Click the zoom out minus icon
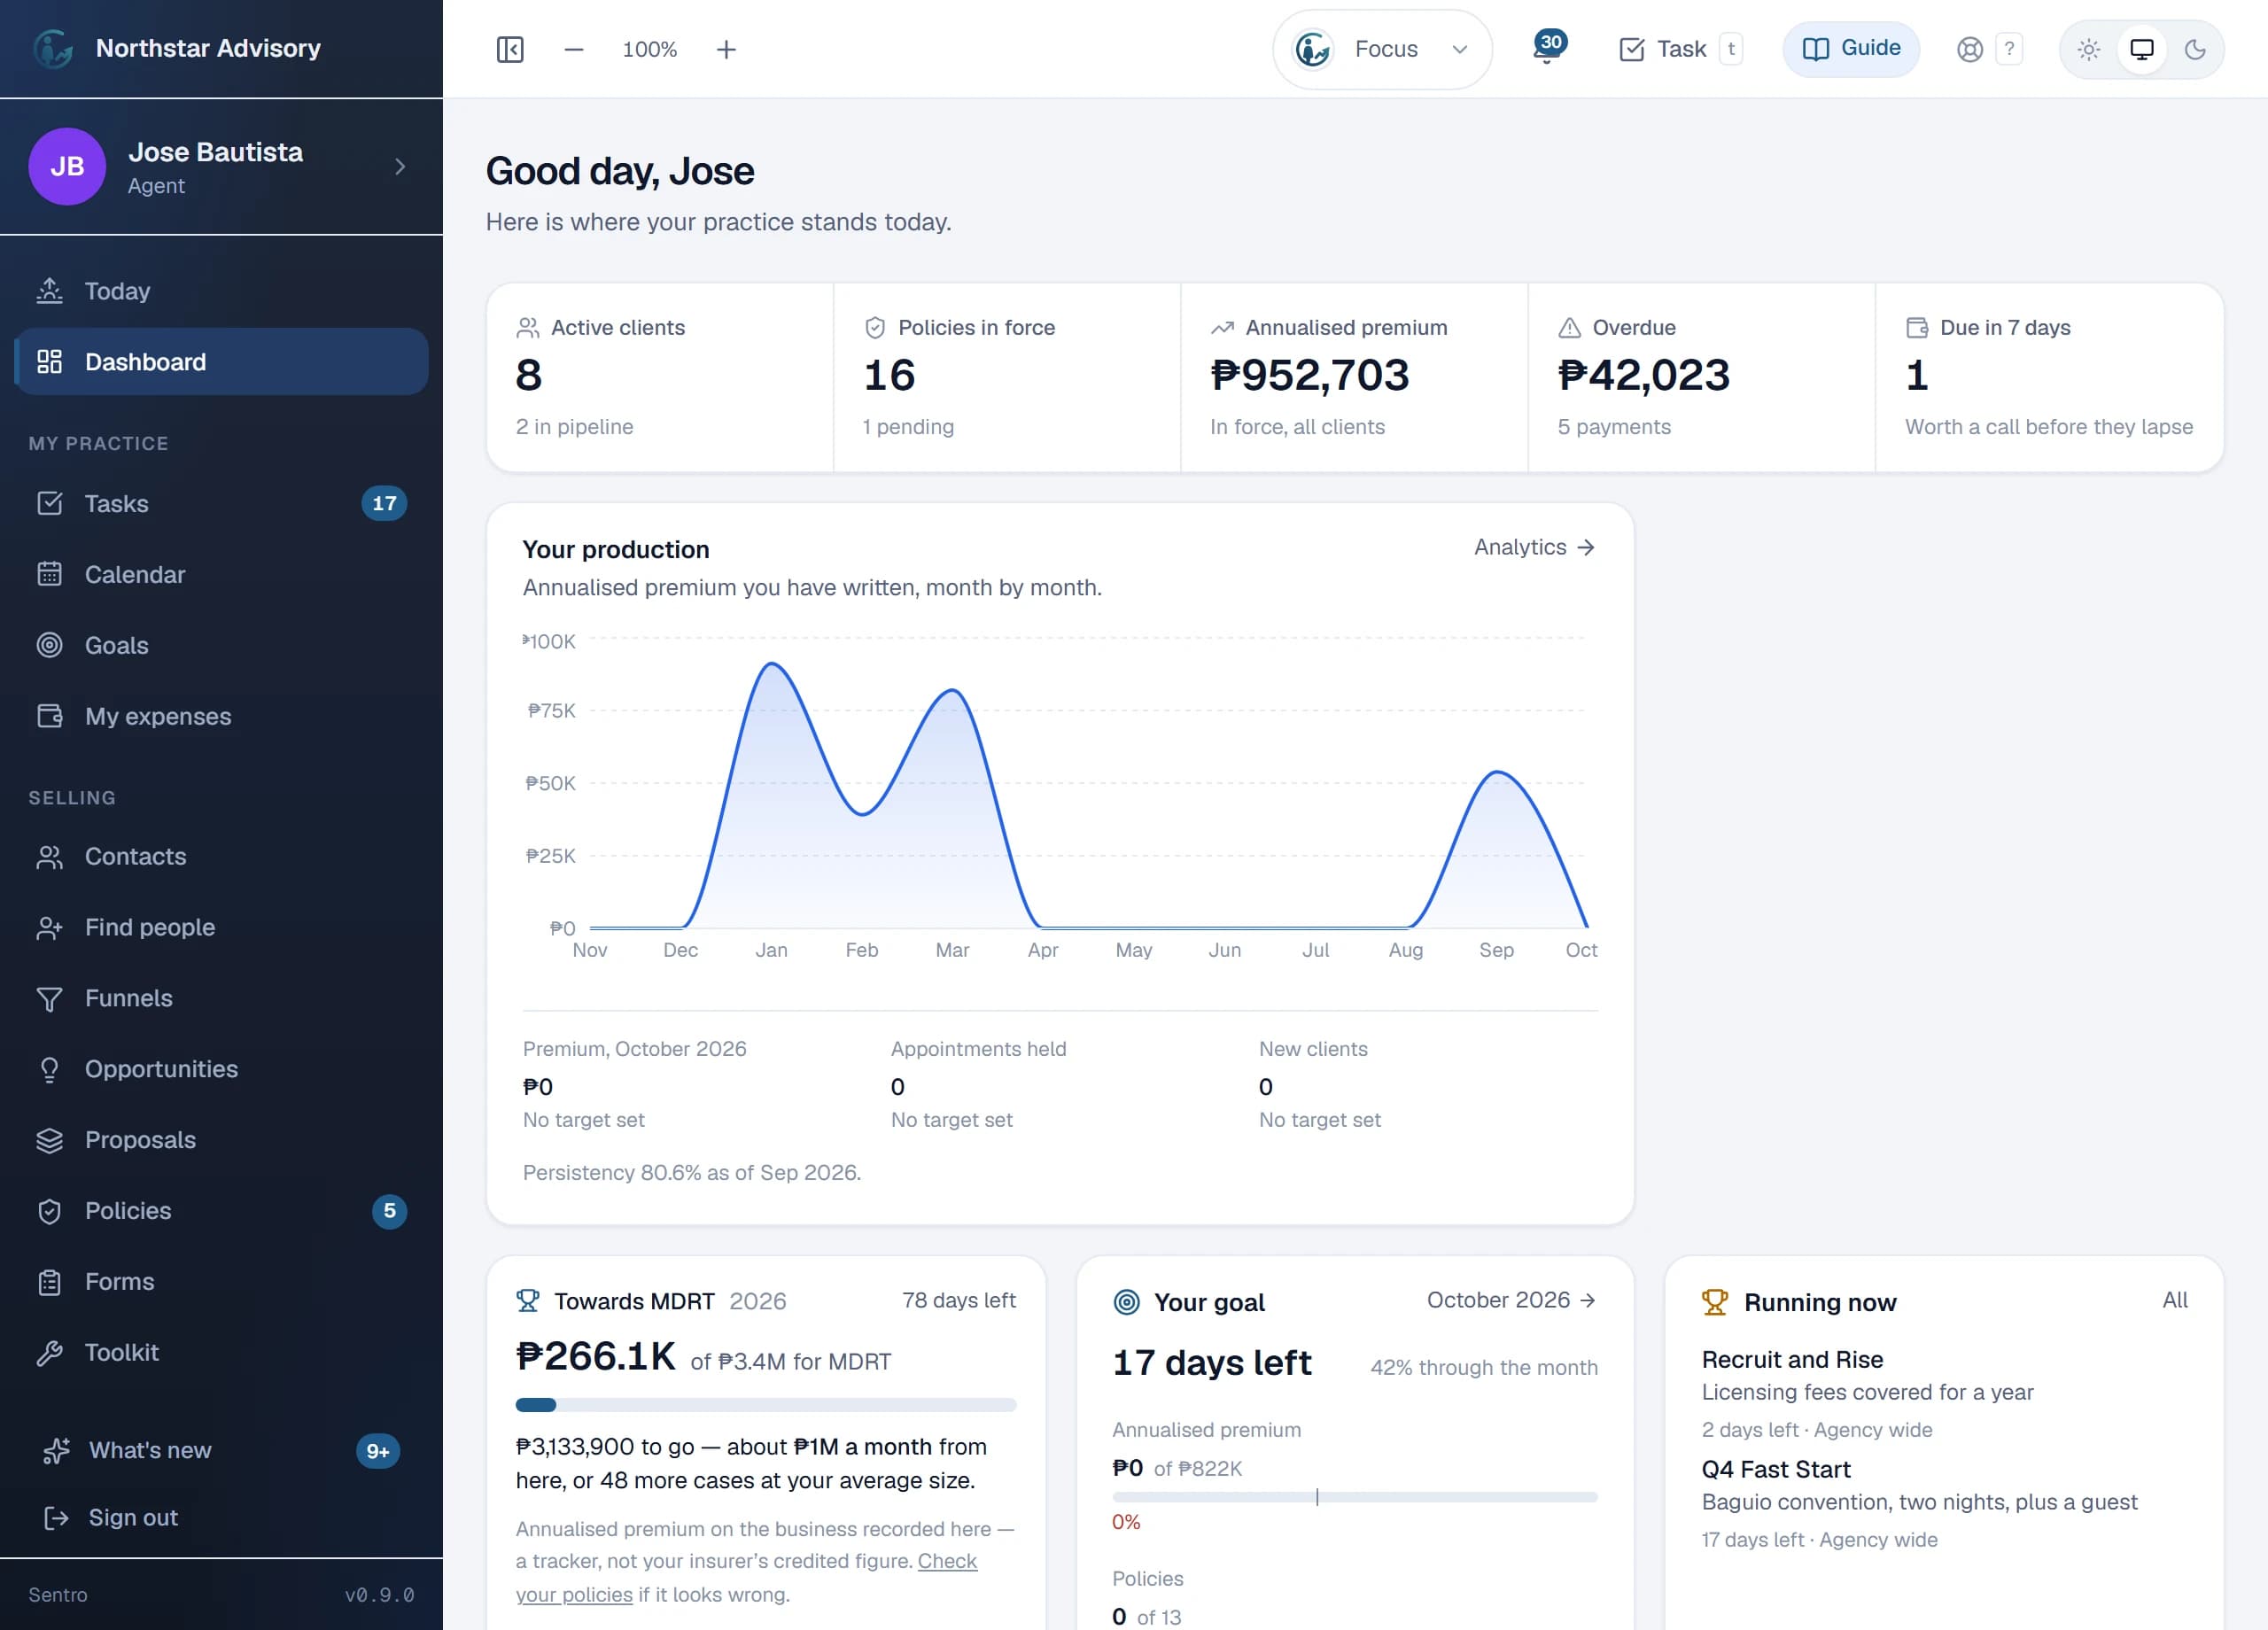 click(573, 49)
